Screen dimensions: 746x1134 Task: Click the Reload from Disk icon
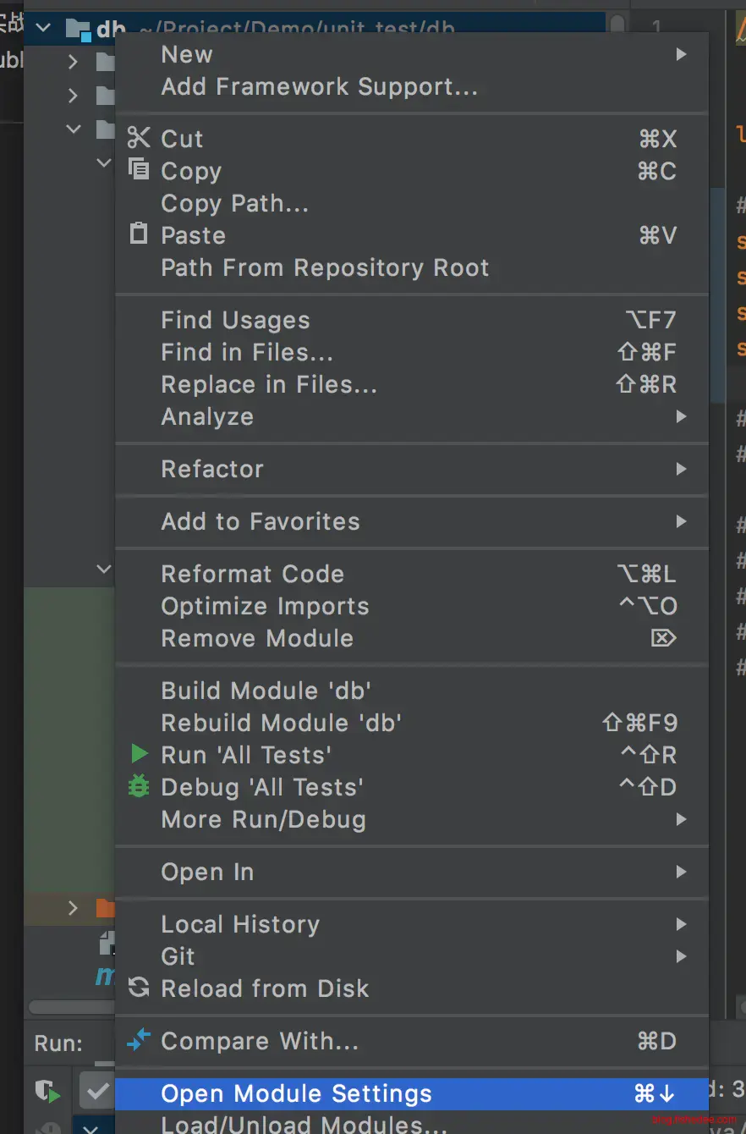[x=138, y=988]
